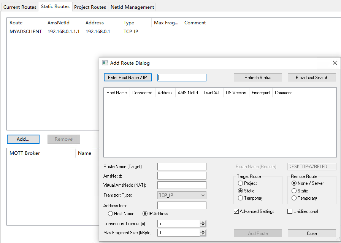The width and height of the screenshot is (341, 243).
Task: Select Static under Remote Route
Action: click(294, 191)
